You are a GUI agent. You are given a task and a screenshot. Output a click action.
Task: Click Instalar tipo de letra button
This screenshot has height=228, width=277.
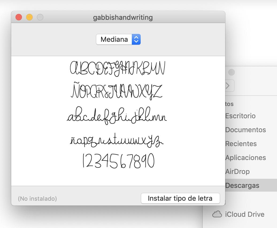(x=180, y=198)
